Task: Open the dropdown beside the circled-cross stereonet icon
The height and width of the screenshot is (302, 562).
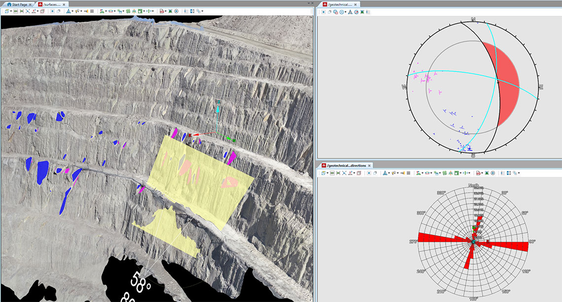Action: click(x=345, y=12)
